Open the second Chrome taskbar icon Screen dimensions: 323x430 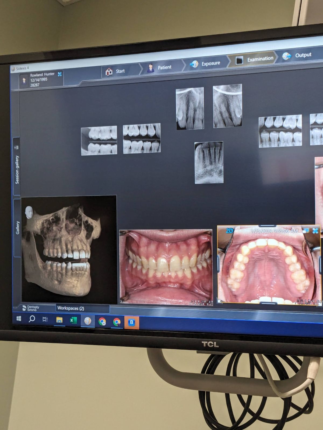click(117, 322)
